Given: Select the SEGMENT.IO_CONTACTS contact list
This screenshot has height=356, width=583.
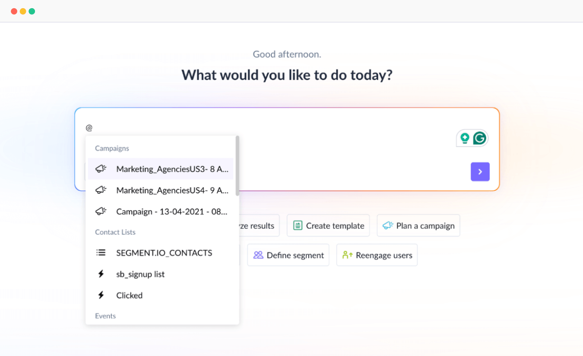Looking at the screenshot, I should click(164, 253).
